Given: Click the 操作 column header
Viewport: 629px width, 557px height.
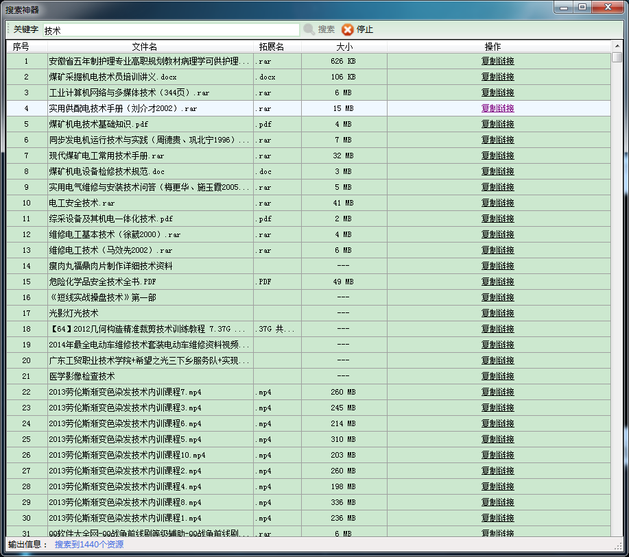Looking at the screenshot, I should point(493,47).
